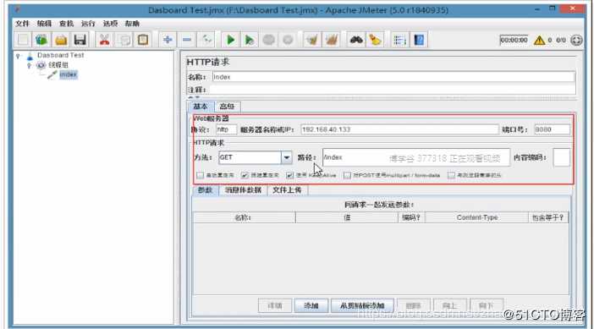The image size is (594, 329).
Task: Click the Cut scissors icon
Action: 104,40
